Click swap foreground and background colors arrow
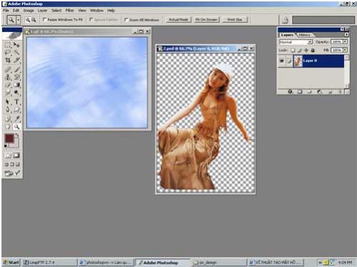Viewport: 357px width, 267px height. click(x=17, y=135)
